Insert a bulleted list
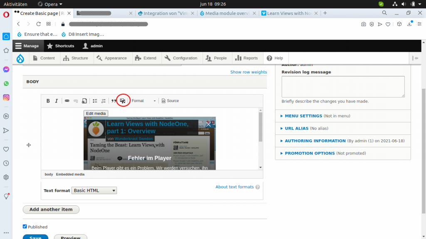The width and height of the screenshot is (426, 239). pos(95,101)
